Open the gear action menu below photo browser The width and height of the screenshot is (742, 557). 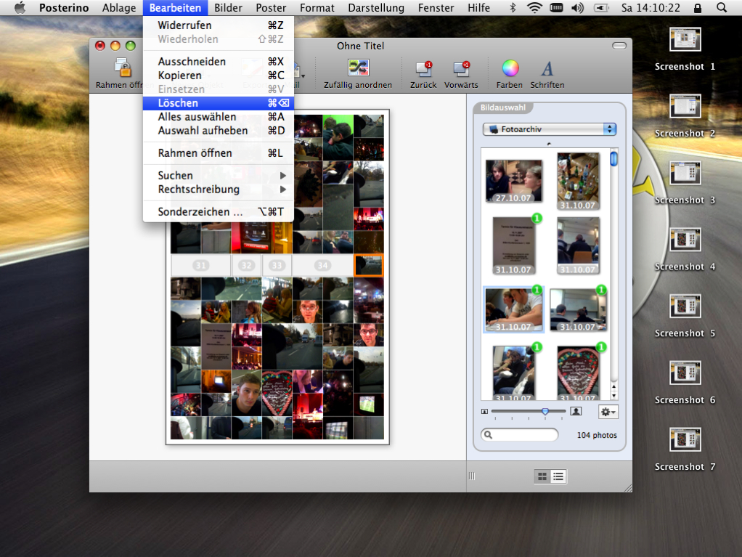pyautogui.click(x=608, y=412)
